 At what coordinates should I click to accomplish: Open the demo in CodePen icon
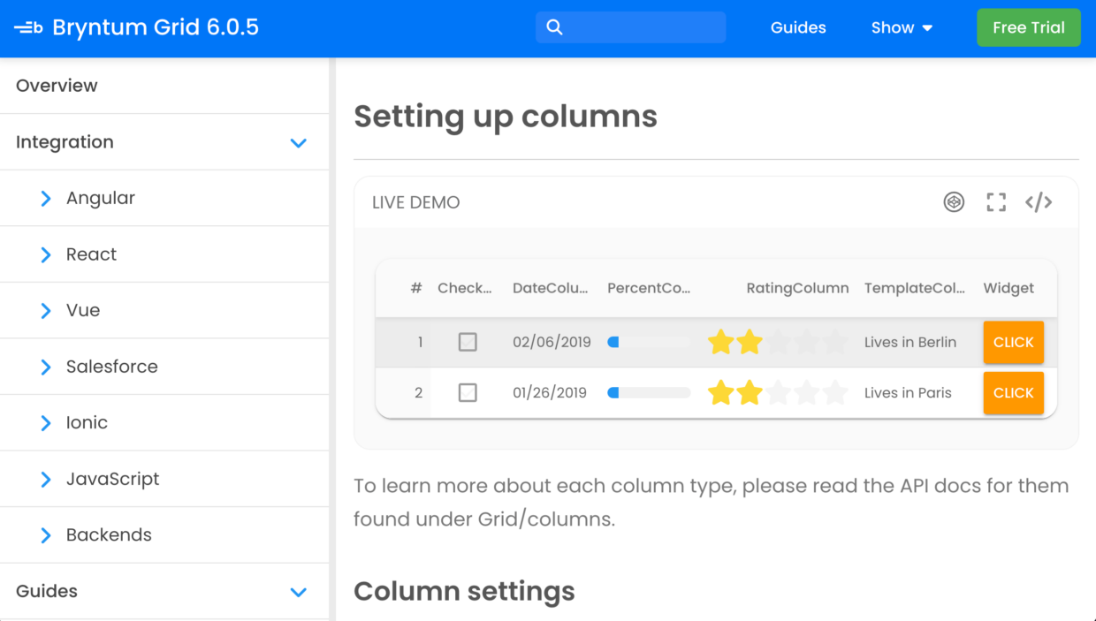pos(954,202)
